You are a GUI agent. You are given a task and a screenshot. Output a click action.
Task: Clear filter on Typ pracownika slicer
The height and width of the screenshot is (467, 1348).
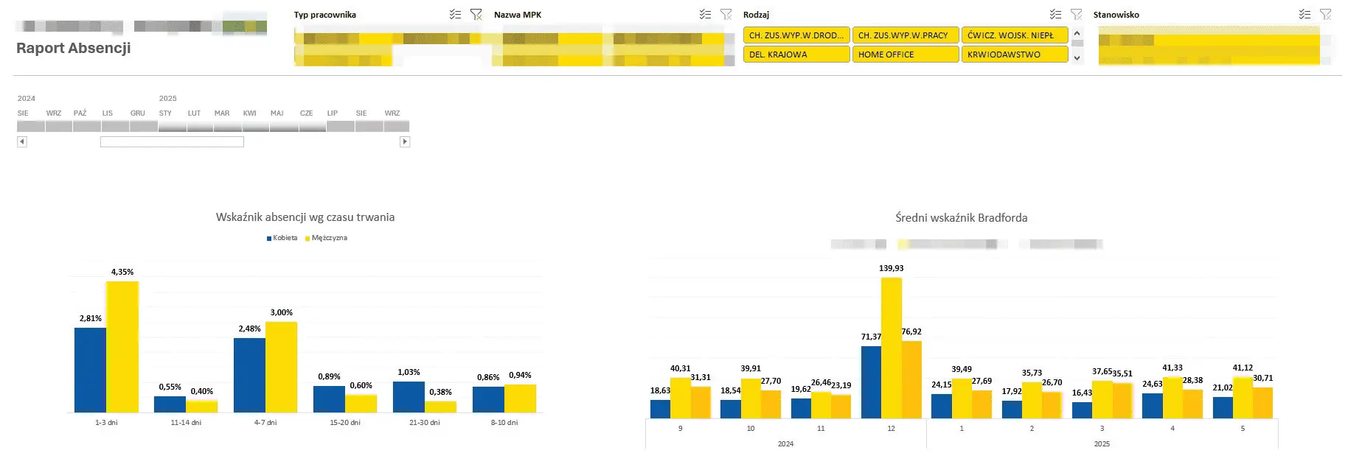pyautogui.click(x=476, y=15)
